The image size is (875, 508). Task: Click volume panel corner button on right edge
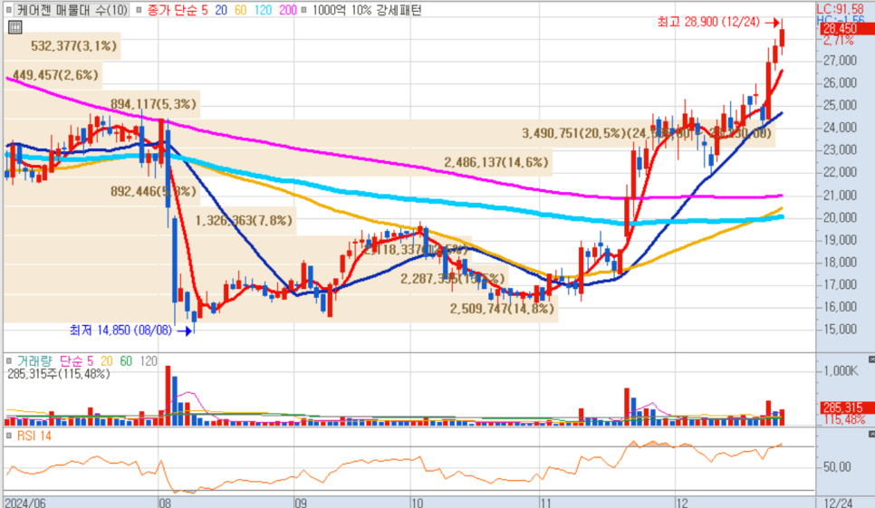click(871, 359)
